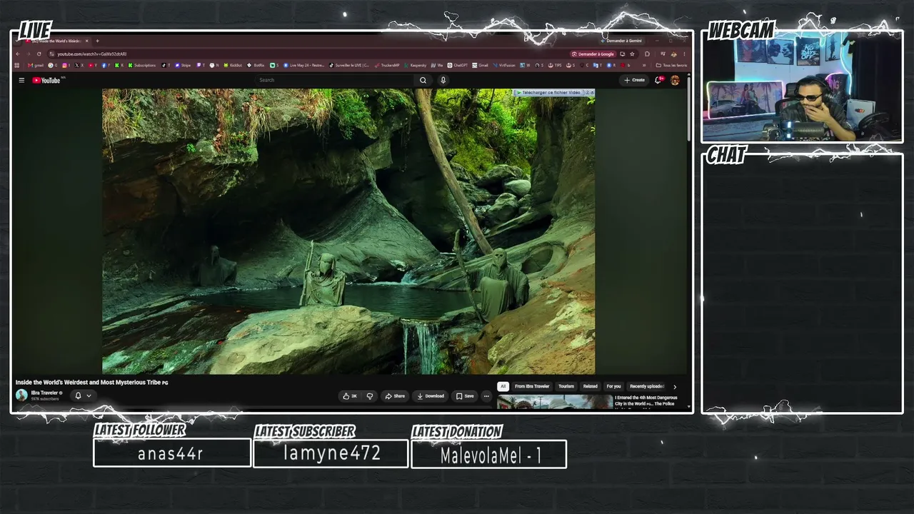Click the video player showing the rocky stream
The width and height of the screenshot is (914, 514).
tap(348, 231)
